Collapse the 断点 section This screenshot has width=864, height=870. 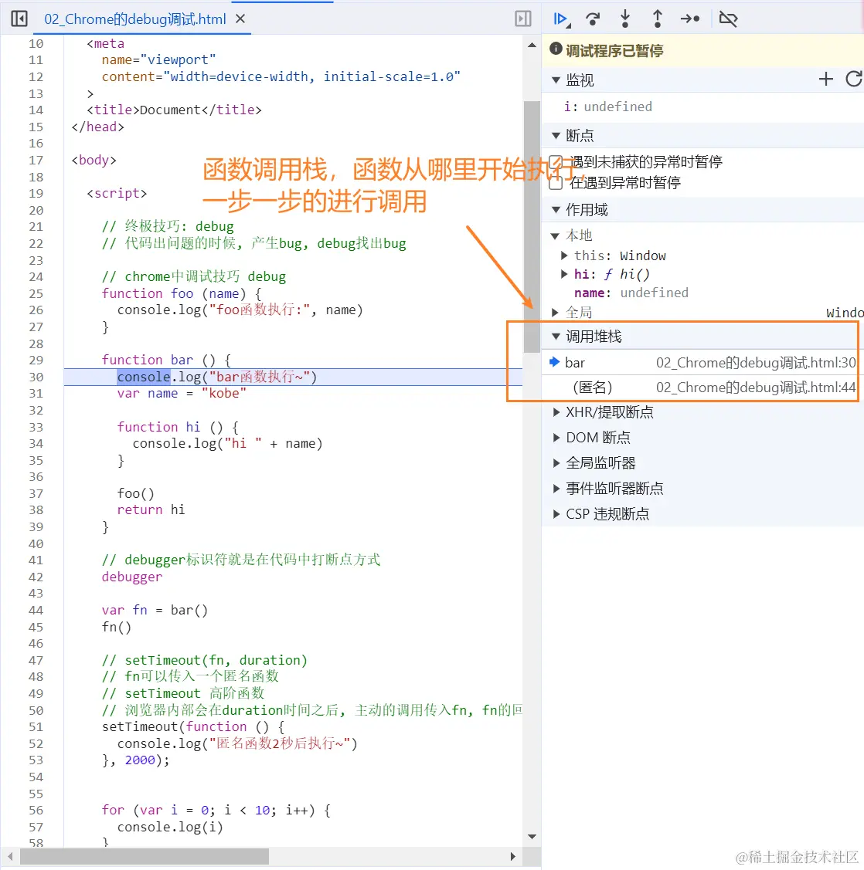pyautogui.click(x=556, y=136)
